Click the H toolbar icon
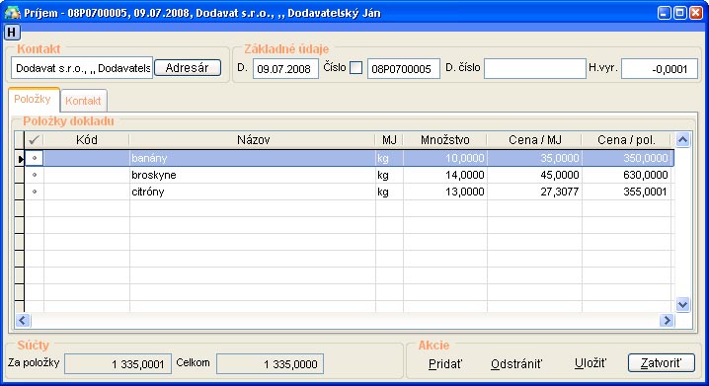The image size is (709, 386). click(12, 33)
